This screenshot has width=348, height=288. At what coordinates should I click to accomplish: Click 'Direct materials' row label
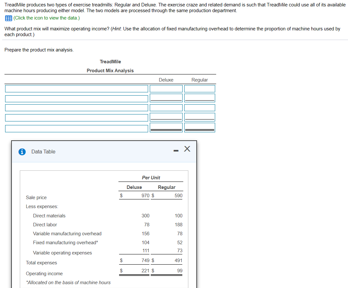(49, 216)
